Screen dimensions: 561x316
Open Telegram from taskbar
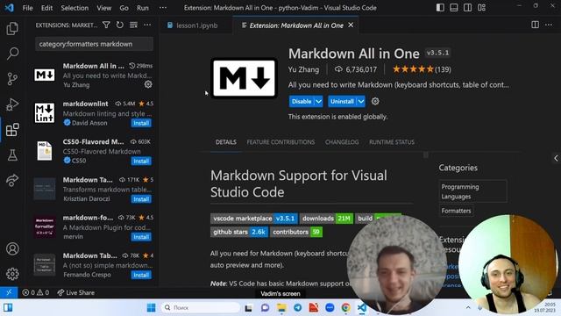[298, 307]
